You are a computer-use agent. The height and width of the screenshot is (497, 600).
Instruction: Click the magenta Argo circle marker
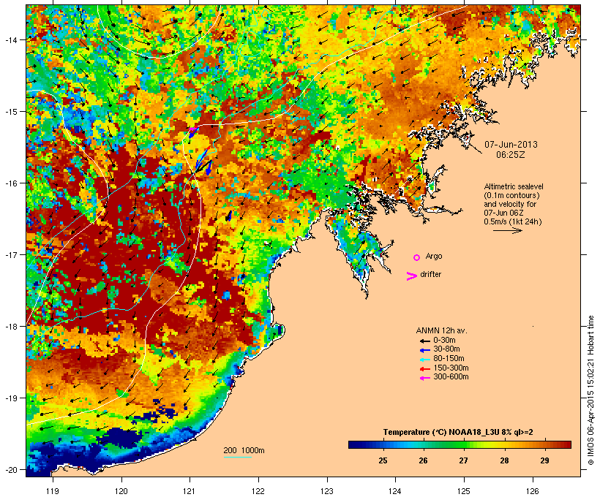[417, 257]
